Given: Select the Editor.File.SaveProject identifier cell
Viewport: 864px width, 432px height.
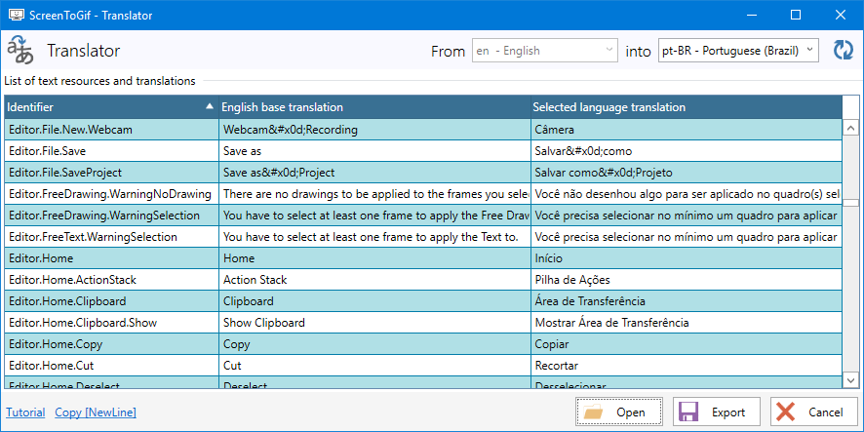Looking at the screenshot, I should (111, 173).
